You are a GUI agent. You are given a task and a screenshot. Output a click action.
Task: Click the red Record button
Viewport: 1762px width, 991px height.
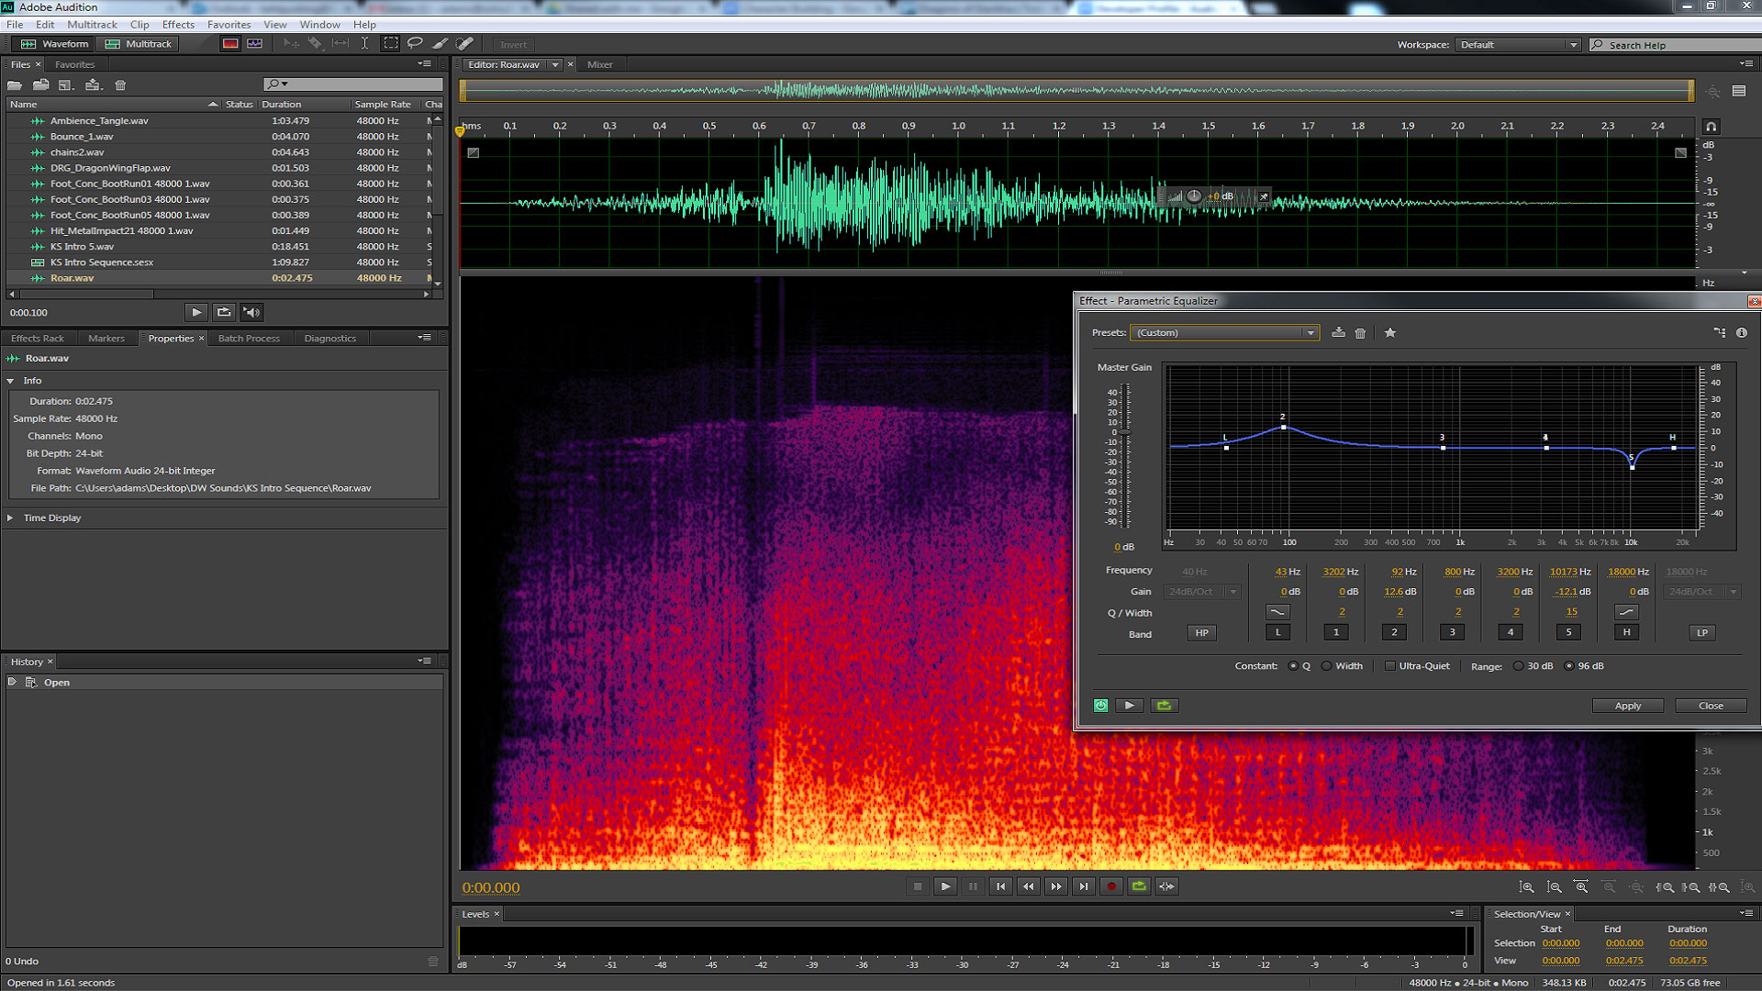coord(1111,886)
